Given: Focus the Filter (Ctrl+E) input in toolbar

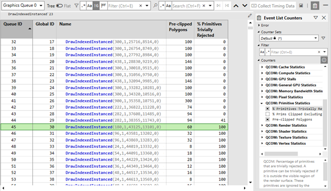Looking at the screenshot, I should (x=123, y=6).
